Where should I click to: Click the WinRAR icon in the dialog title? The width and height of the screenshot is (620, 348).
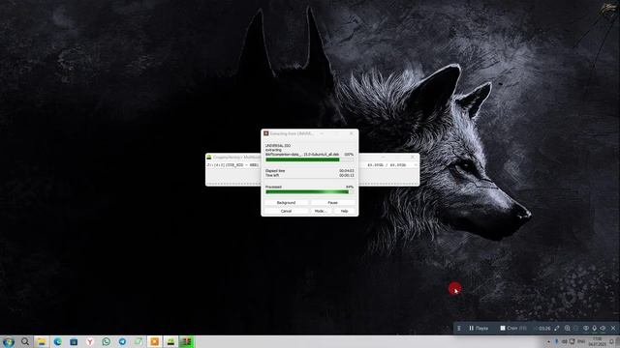pyautogui.click(x=266, y=133)
